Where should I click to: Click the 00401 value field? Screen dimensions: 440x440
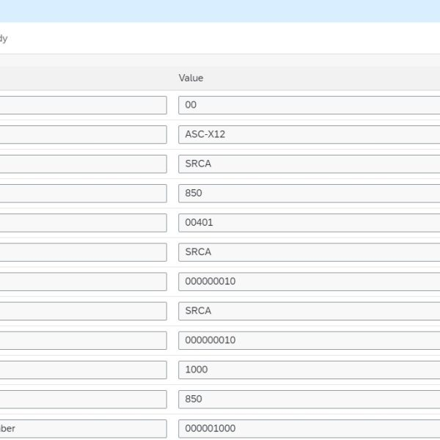308,222
